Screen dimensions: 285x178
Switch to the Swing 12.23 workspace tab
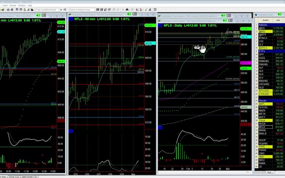[x=14, y=176]
